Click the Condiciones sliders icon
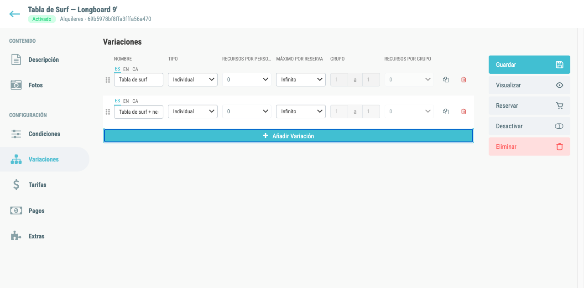 [16, 134]
